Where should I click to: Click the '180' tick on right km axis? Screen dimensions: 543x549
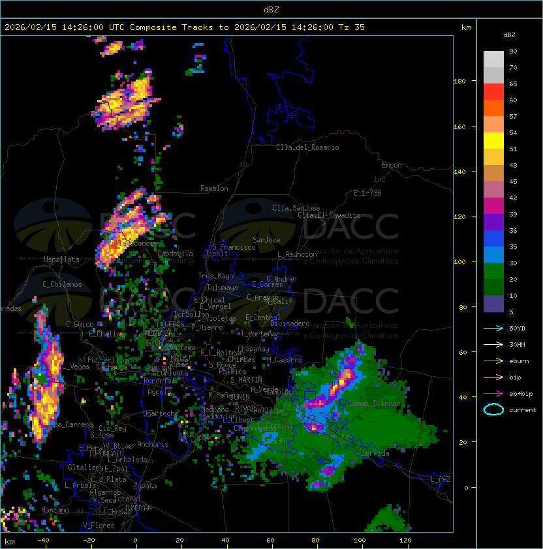(x=459, y=82)
